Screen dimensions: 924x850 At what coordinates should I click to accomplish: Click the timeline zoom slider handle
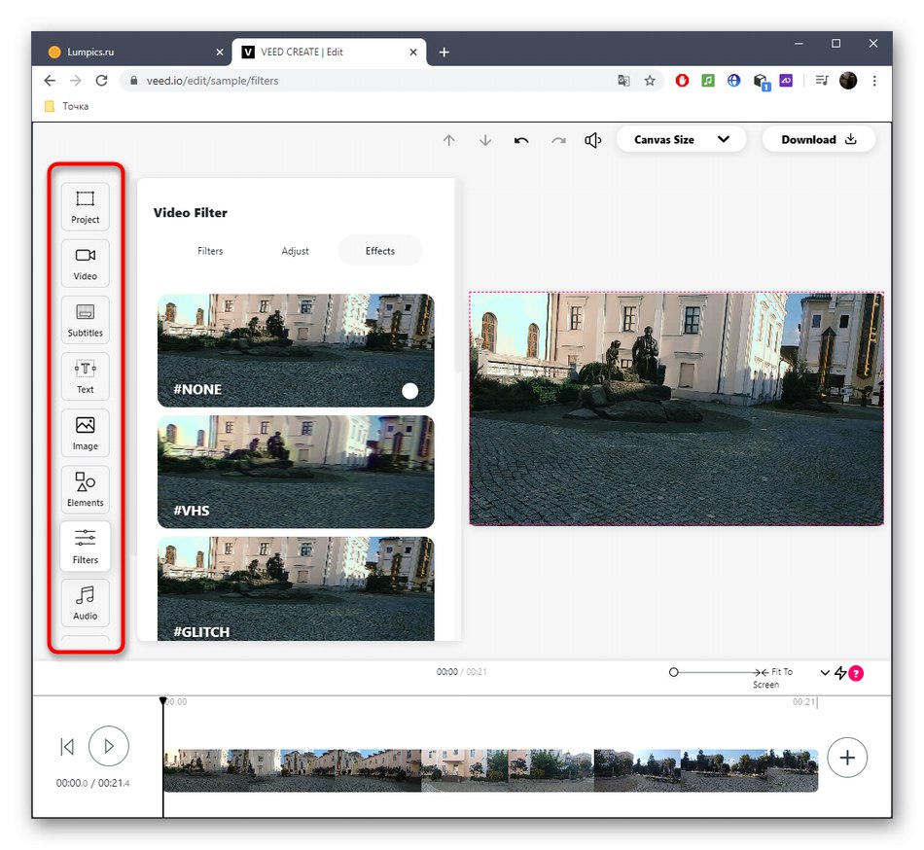coord(674,672)
